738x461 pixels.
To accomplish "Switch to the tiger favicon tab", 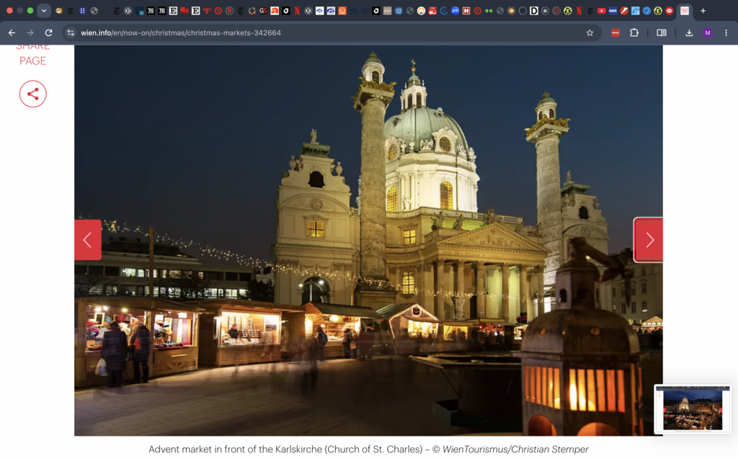I will click(x=59, y=11).
